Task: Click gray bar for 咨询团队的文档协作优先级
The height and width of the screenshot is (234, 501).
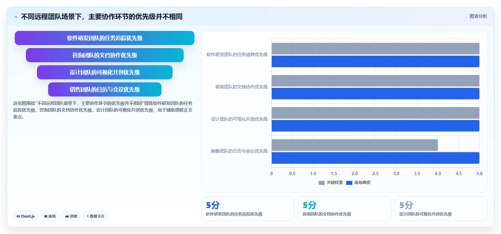Action: [x=375, y=81]
